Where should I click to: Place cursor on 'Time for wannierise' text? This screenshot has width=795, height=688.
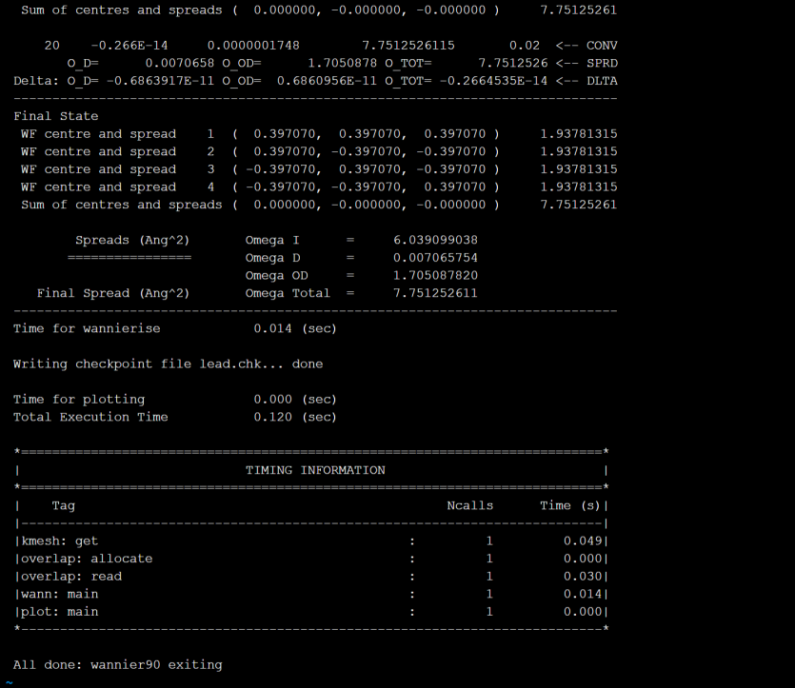click(87, 328)
